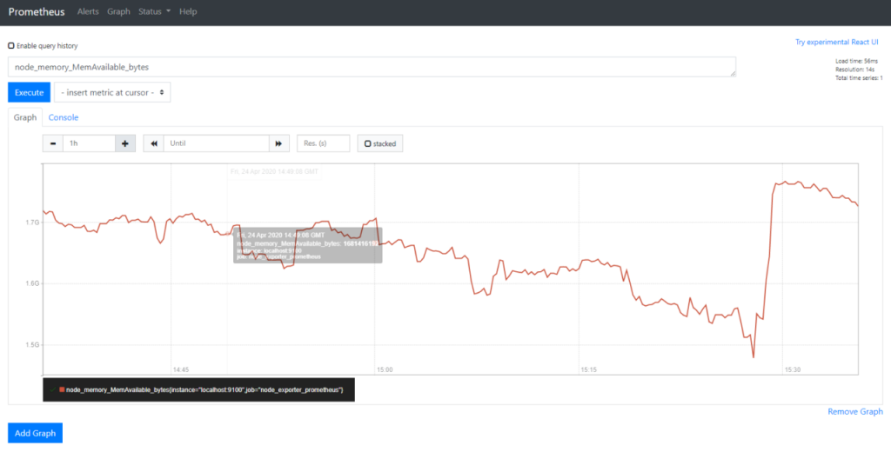Go to the Graph nav item
The image size is (891, 452).
[118, 12]
